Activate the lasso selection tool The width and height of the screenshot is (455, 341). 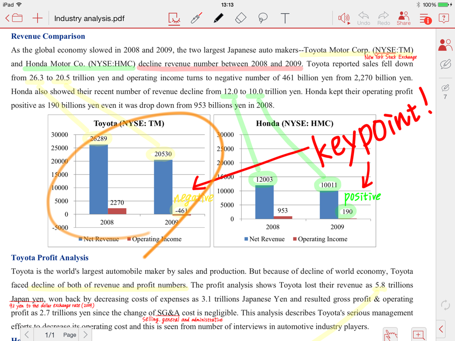263,18
